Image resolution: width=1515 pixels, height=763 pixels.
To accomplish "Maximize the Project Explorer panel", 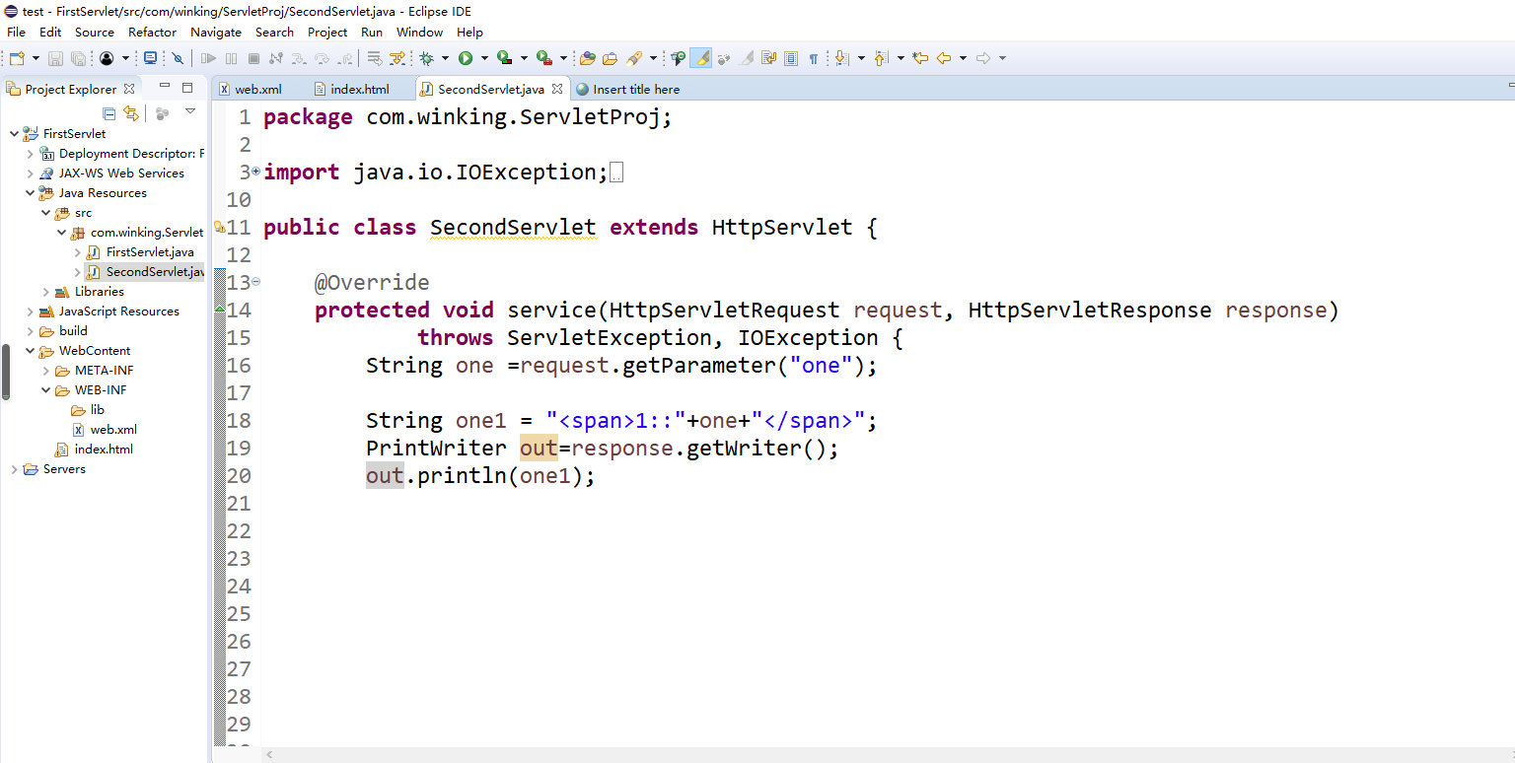I will pos(187,87).
